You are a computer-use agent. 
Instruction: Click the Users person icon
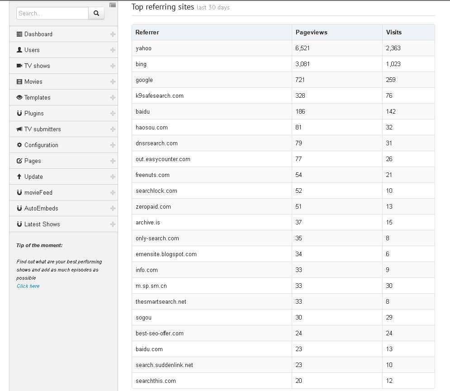[19, 50]
